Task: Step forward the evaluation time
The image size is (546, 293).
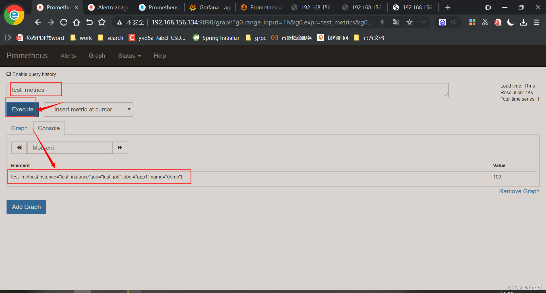Action: [120, 148]
